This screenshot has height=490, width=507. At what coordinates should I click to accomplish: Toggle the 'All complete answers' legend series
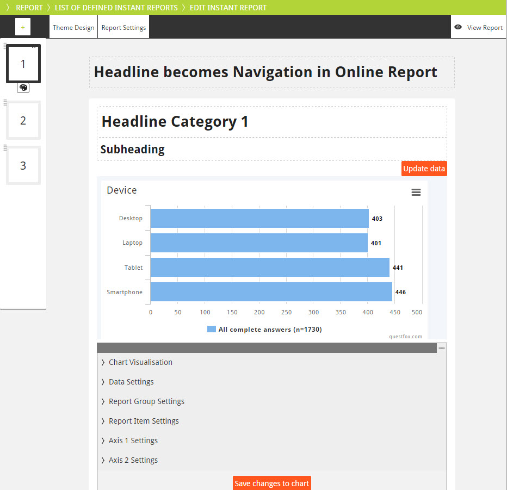(x=270, y=329)
